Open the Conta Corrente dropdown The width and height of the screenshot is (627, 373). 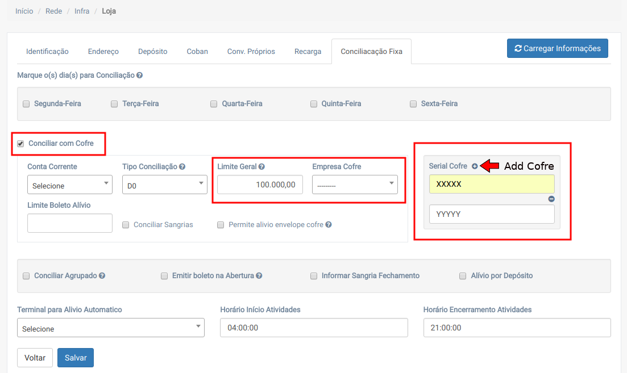point(70,185)
